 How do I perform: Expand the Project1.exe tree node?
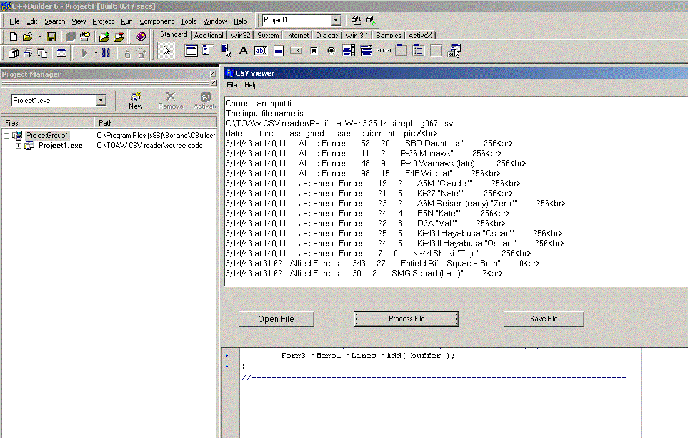click(19, 146)
